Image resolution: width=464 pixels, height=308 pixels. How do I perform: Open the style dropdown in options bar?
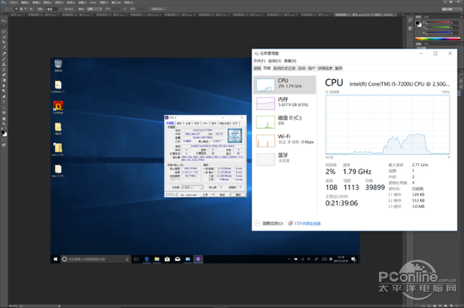coord(94,9)
